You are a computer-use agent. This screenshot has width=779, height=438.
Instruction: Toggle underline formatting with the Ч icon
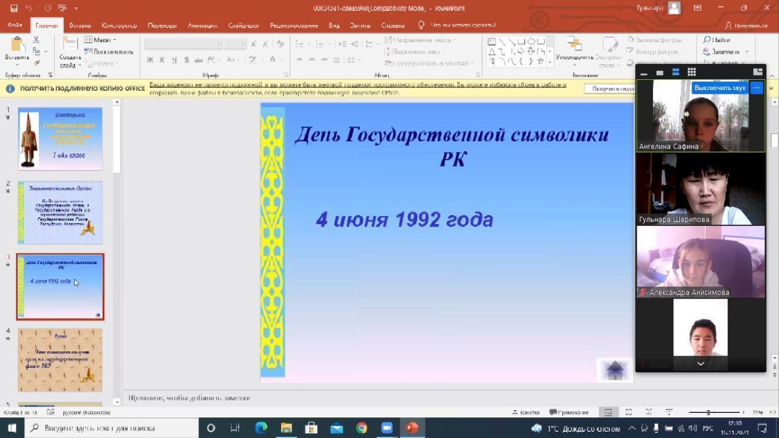point(175,59)
